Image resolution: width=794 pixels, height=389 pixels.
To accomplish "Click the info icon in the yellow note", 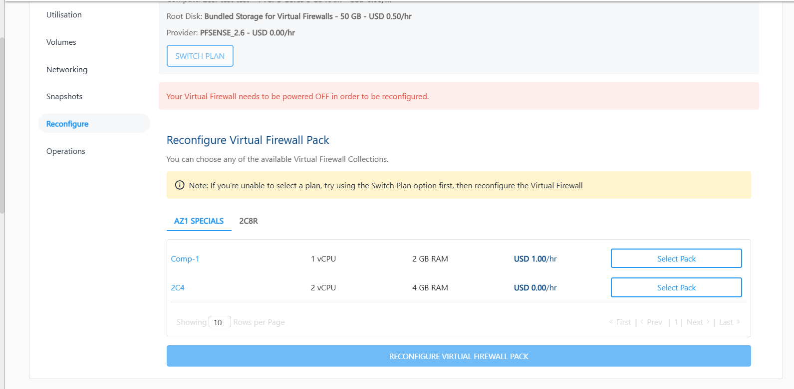I will 180,185.
